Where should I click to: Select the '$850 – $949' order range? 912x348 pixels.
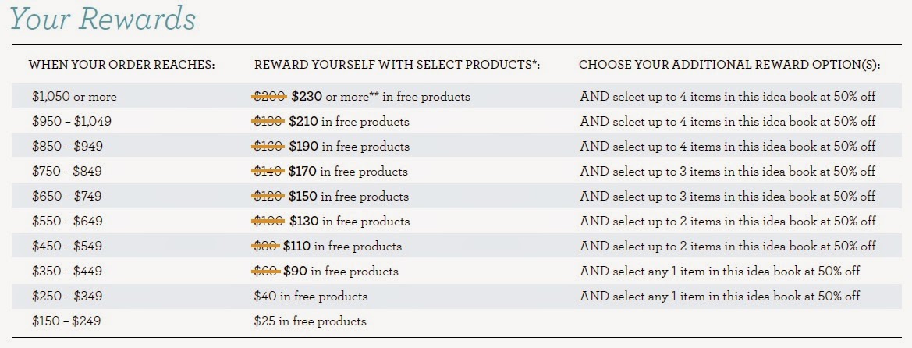(x=67, y=147)
